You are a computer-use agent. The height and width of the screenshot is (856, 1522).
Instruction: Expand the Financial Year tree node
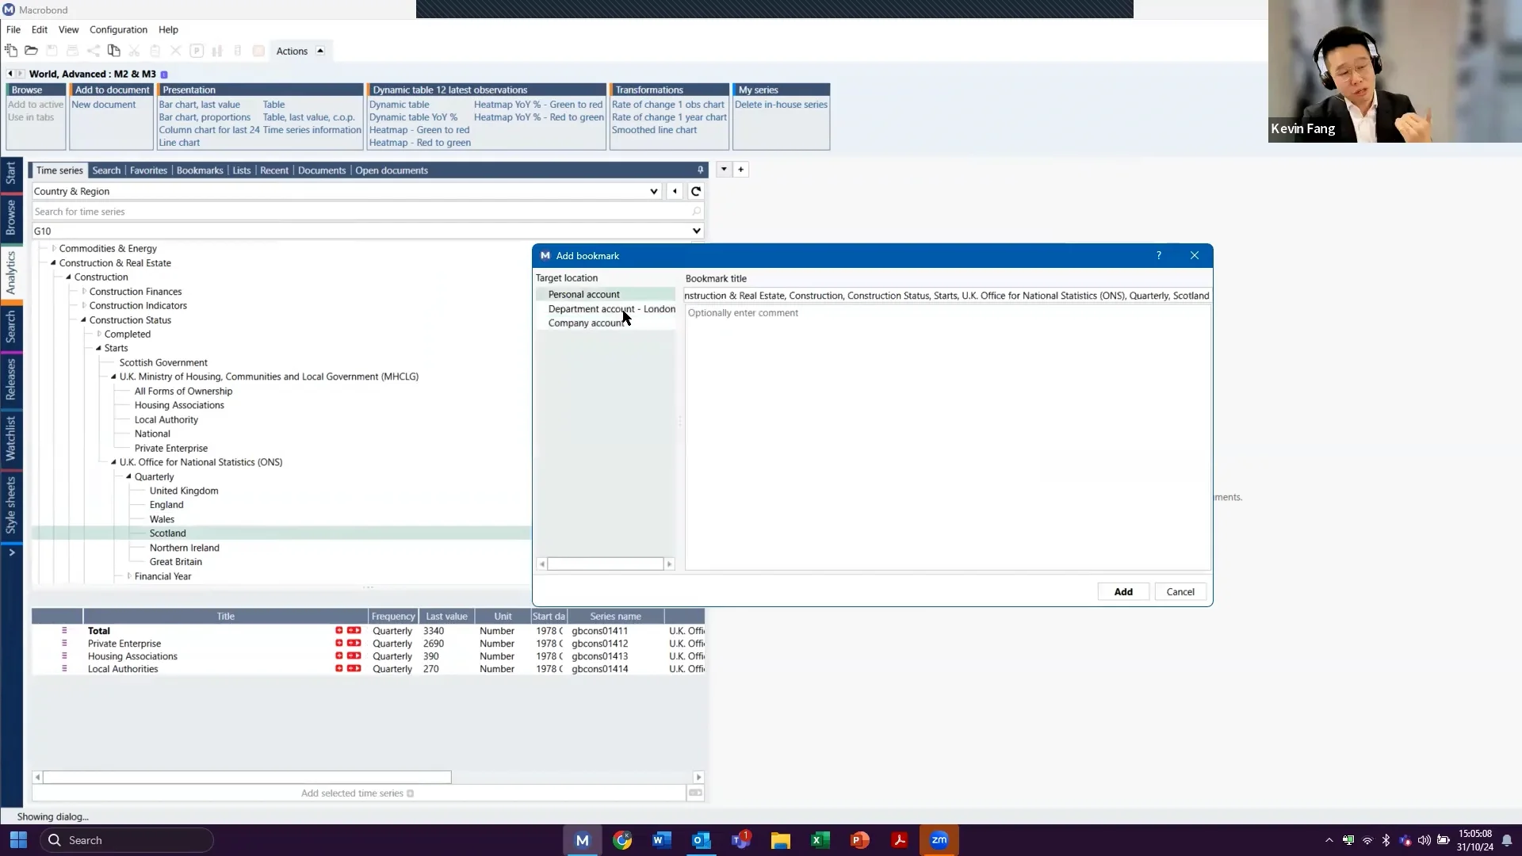point(129,576)
